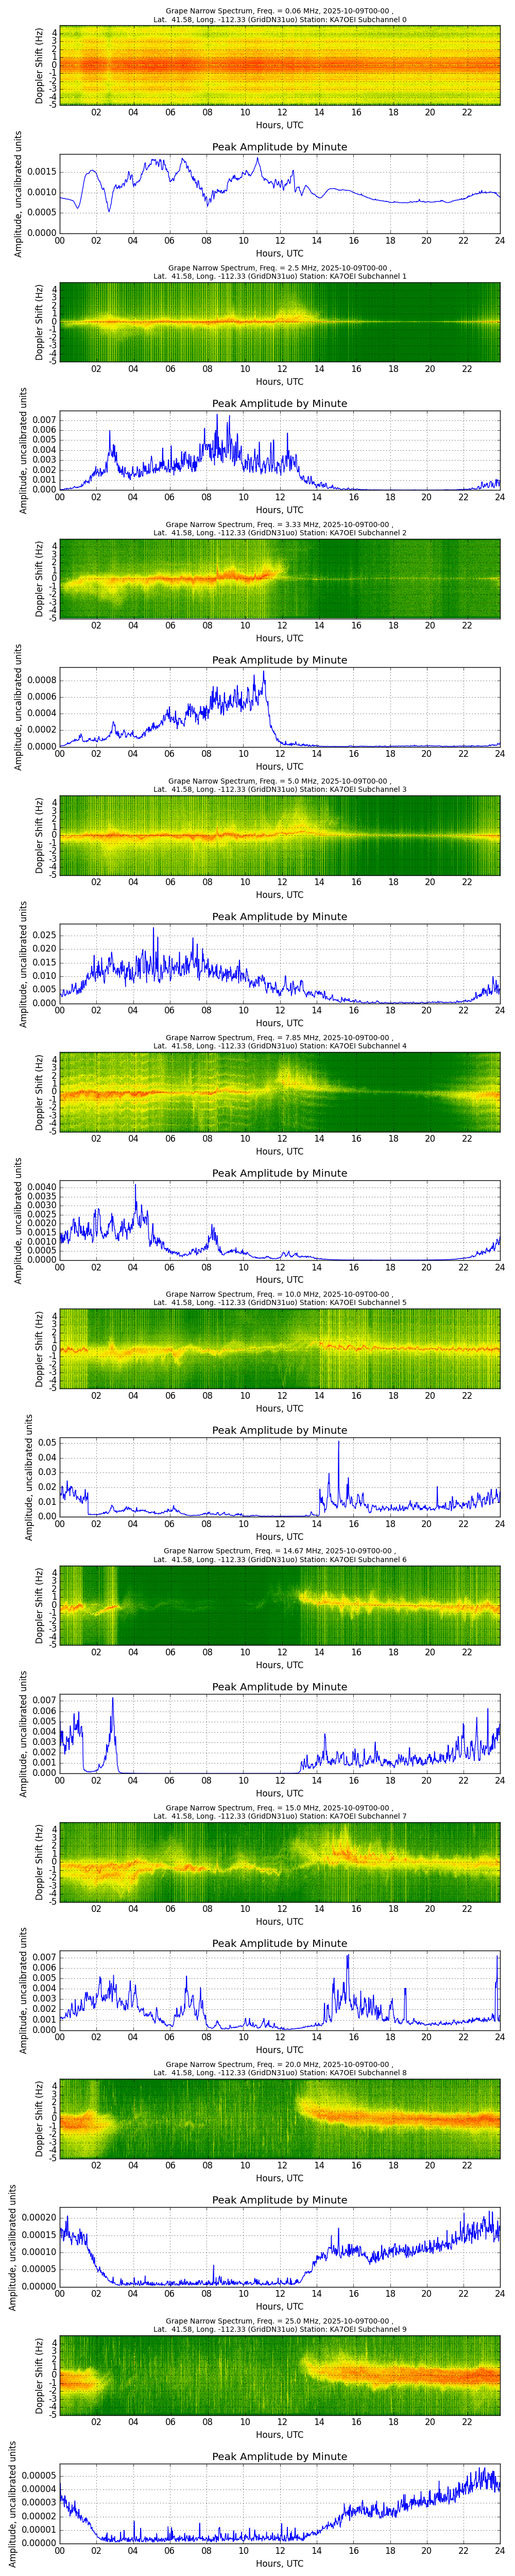This screenshot has width=515, height=2576.
Task: Click Peak Amplitude title under the 20.0 MHz spectrum
Action: pos(280,2200)
